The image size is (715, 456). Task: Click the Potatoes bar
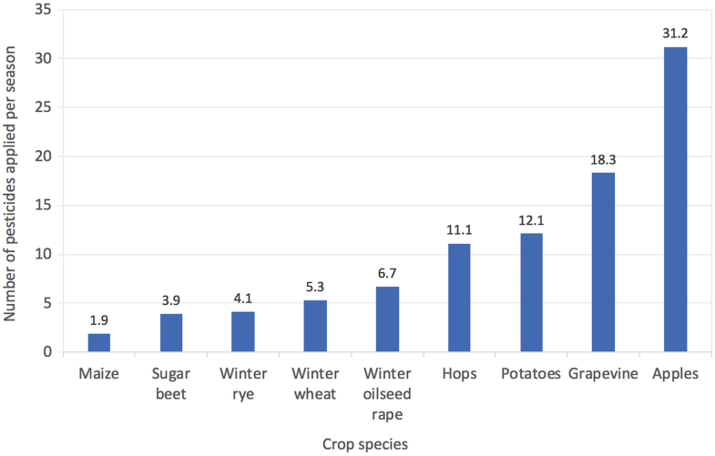[531, 293]
